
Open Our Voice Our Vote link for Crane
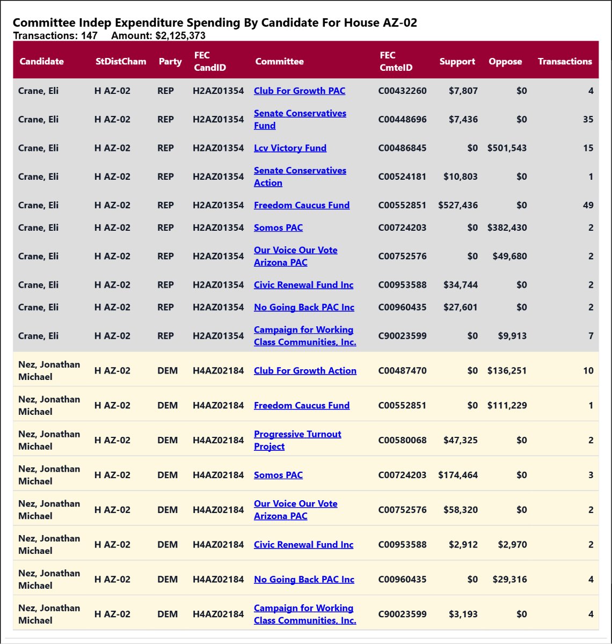point(296,256)
